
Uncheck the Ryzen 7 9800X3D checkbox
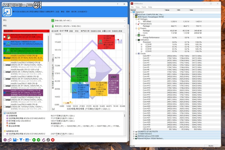[4, 44]
